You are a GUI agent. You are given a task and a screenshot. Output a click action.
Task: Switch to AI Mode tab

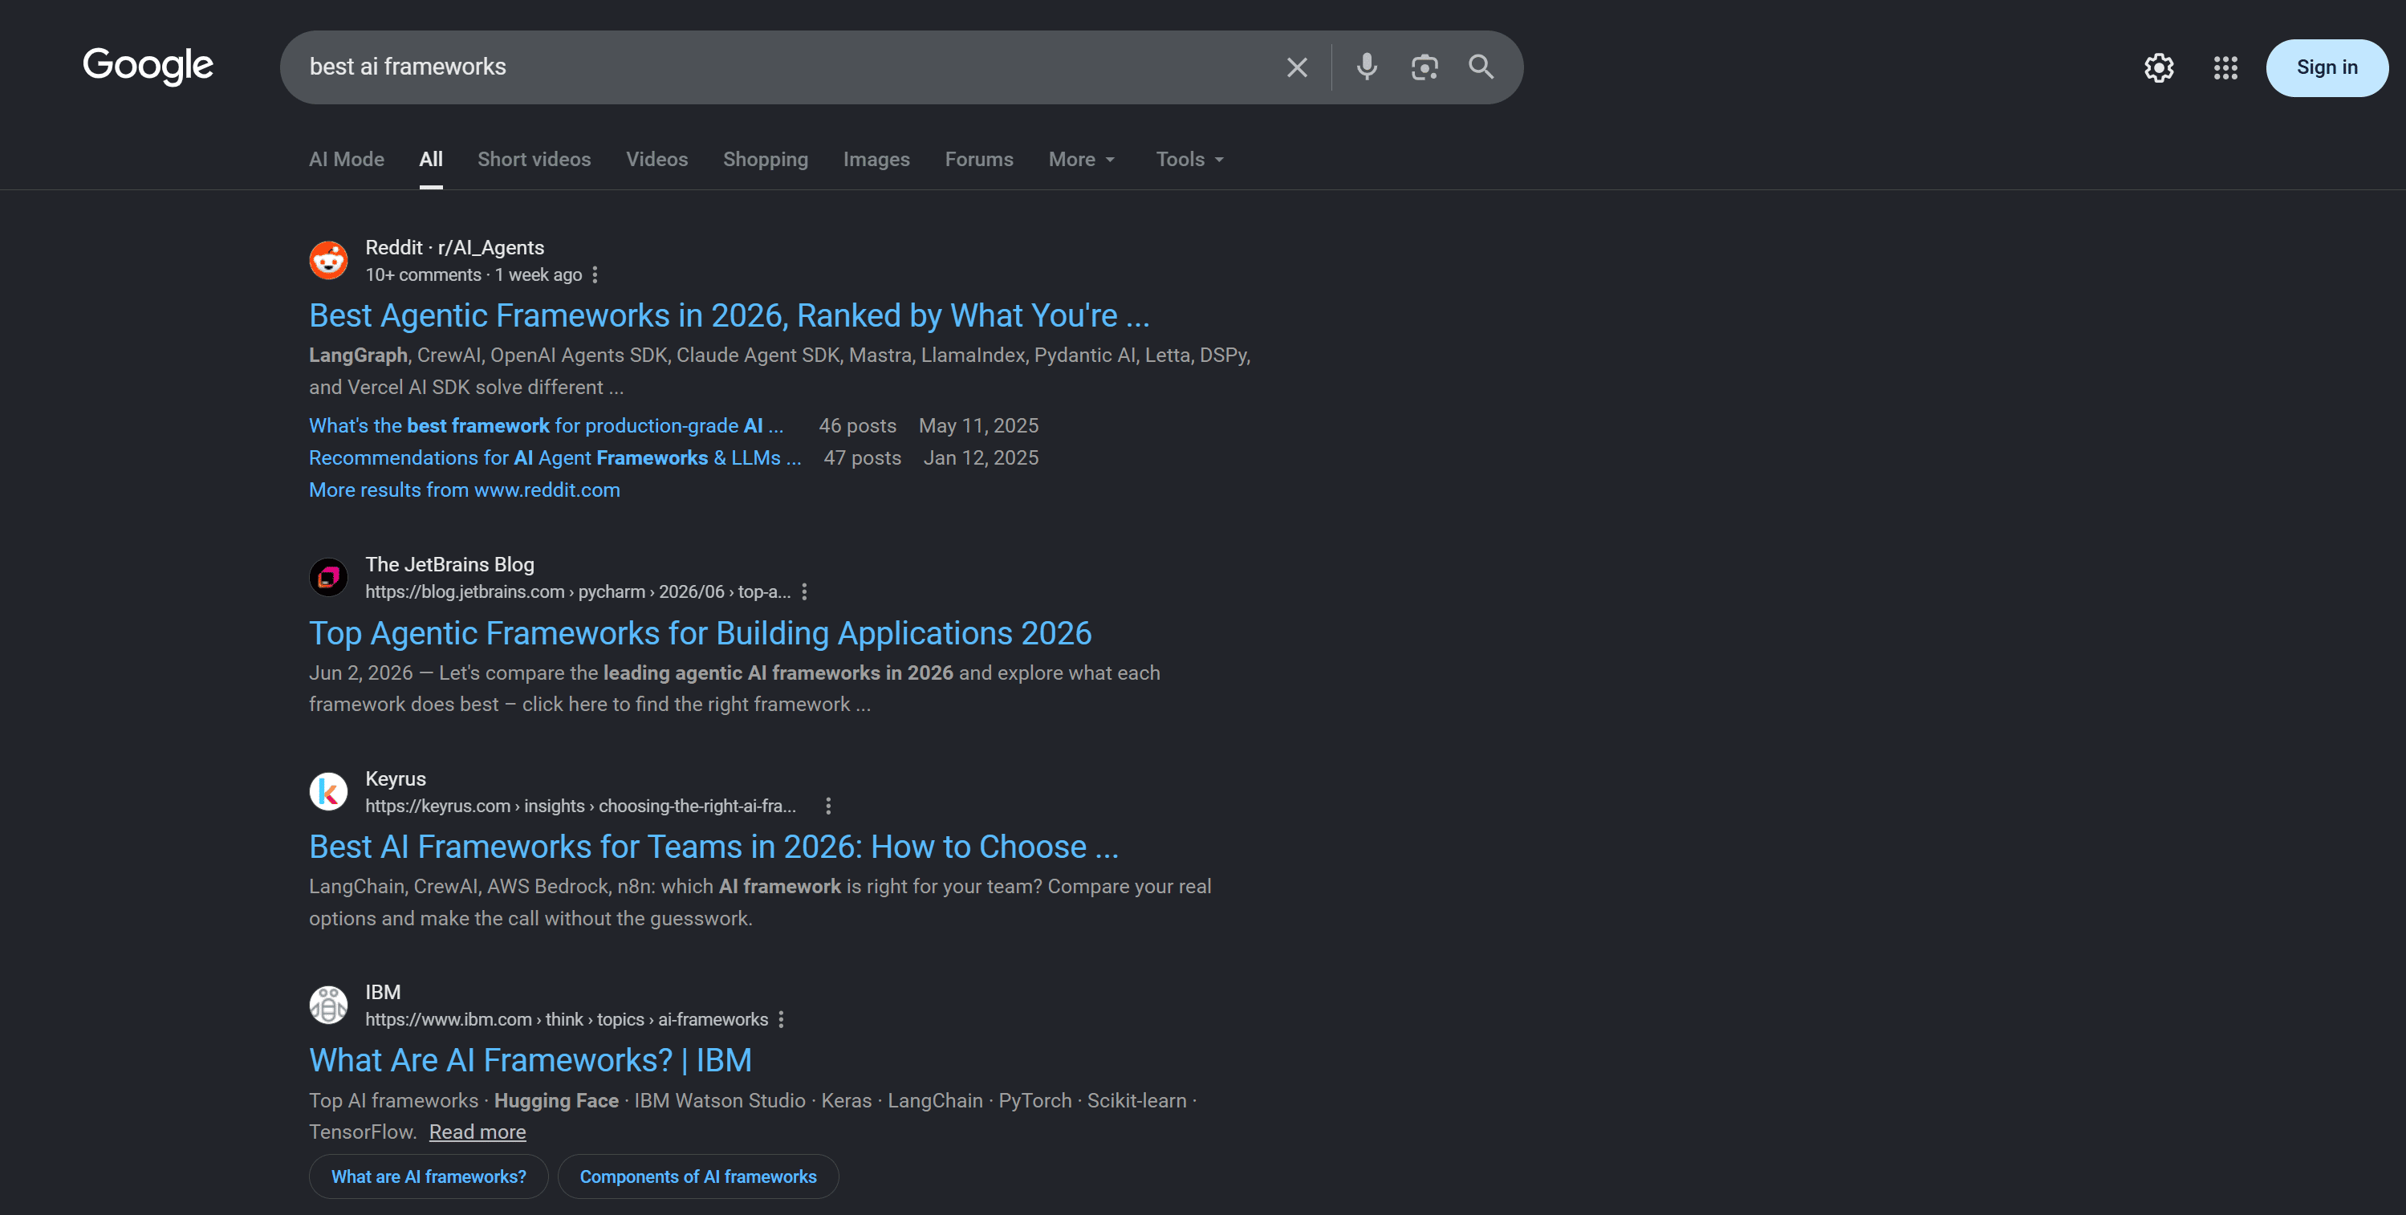point(347,159)
